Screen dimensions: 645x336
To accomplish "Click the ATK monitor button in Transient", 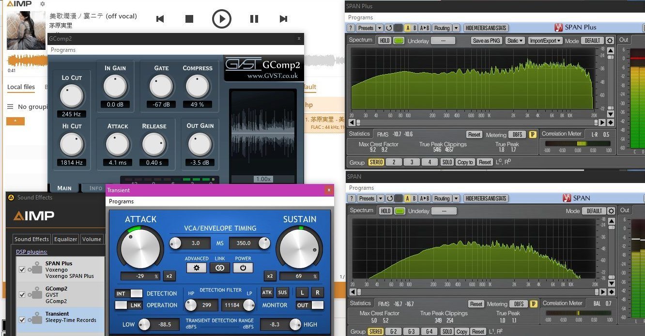I will coord(267,292).
